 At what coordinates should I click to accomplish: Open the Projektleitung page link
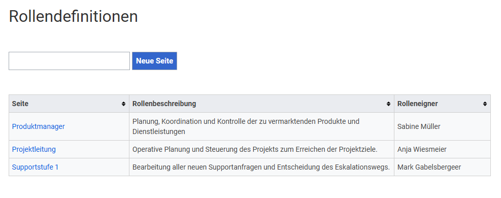click(x=34, y=149)
